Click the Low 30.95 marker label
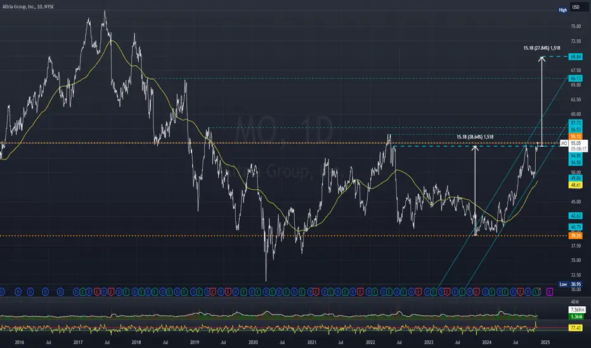This screenshot has height=348, width=591. (570, 285)
